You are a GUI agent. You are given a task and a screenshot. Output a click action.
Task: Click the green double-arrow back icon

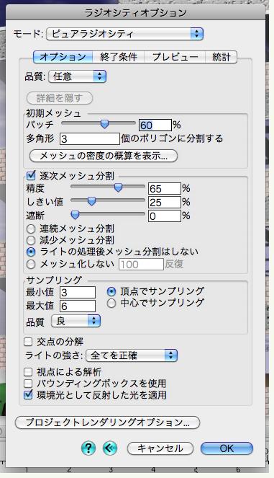[x=110, y=448]
